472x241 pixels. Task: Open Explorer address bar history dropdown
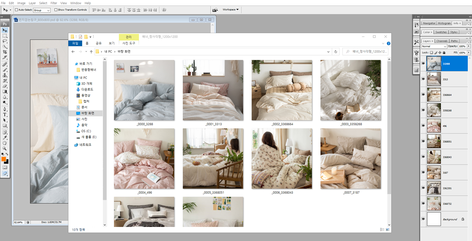pyautogui.click(x=328, y=52)
